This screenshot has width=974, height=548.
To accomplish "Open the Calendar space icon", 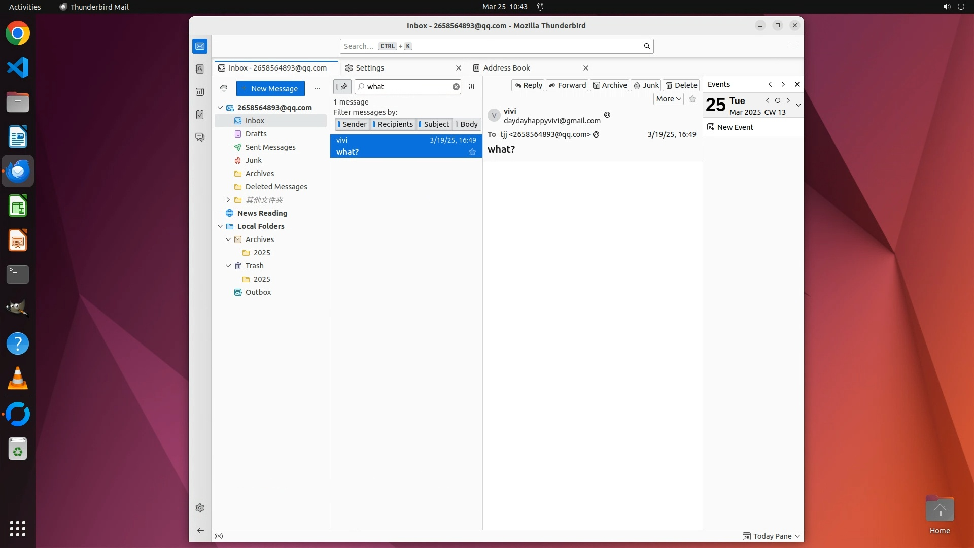I will [200, 92].
